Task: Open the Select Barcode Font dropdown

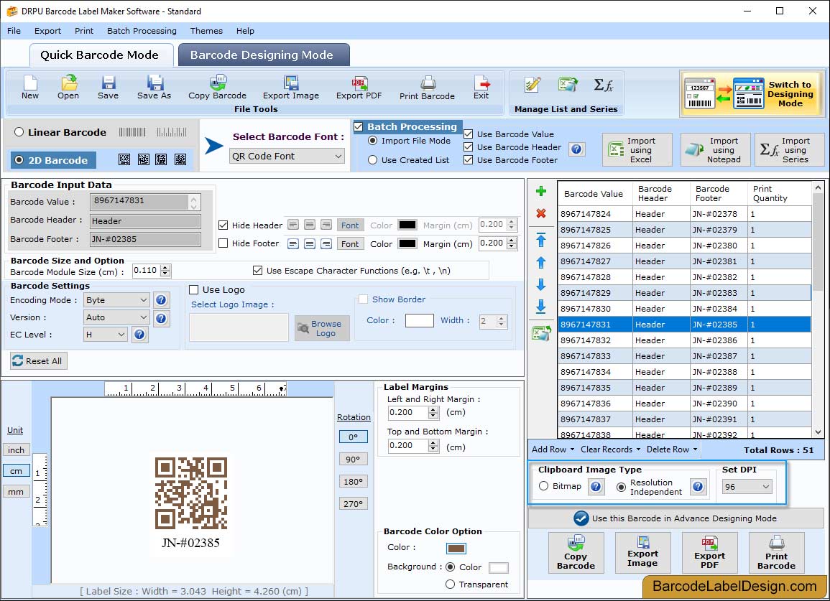Action: click(x=287, y=156)
